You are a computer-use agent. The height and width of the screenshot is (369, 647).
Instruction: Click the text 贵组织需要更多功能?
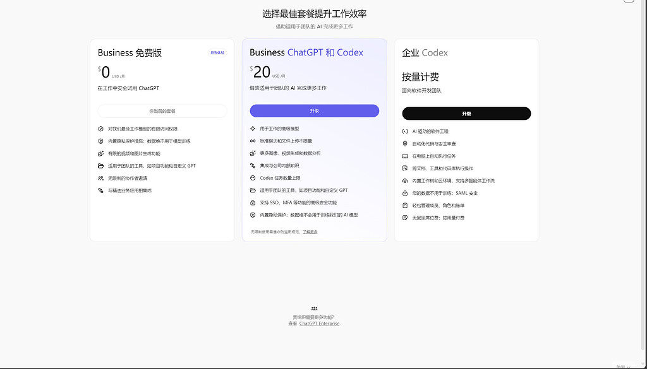pos(313,317)
